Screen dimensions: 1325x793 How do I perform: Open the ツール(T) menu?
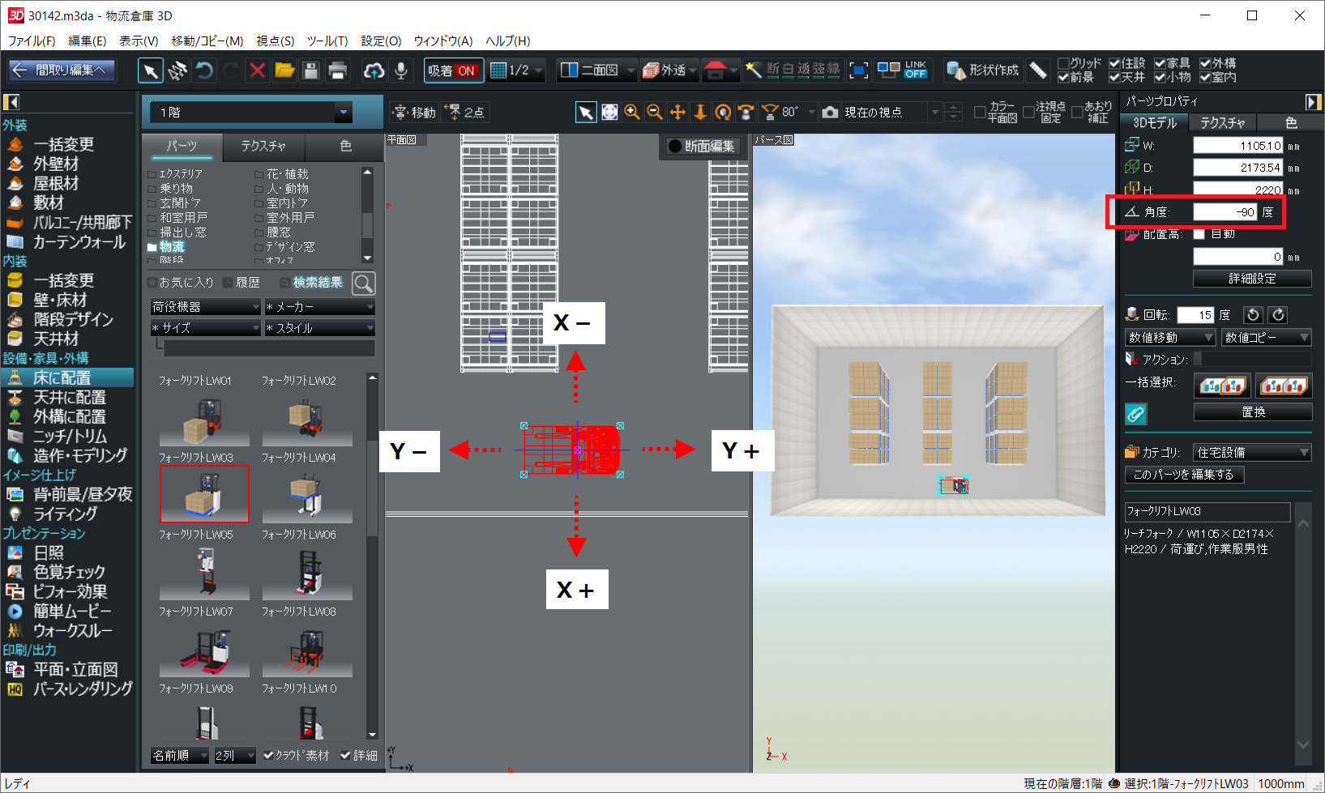pos(327,41)
